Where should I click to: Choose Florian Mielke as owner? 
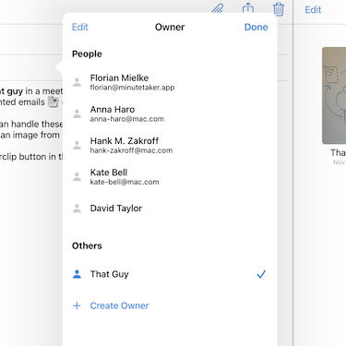170,82
